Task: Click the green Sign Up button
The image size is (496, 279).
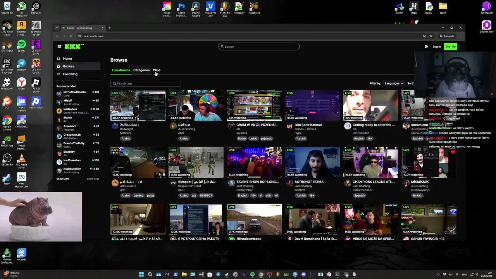Action: [451, 46]
